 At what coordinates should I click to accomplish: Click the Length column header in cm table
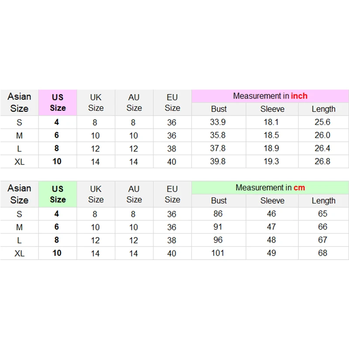pos(323,201)
